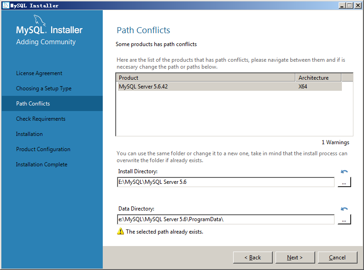Click the 'Data Directory:' label
Screen dimensions: 364x270
[x=136, y=209]
